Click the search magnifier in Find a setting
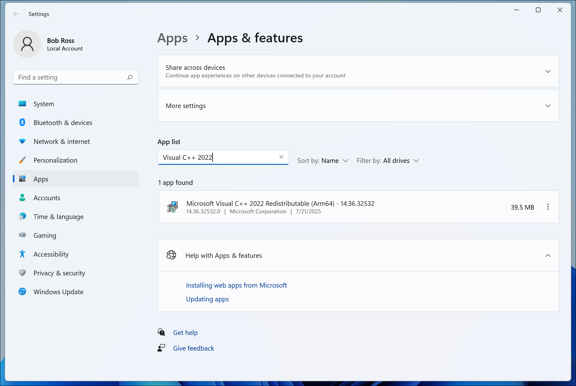 click(130, 77)
